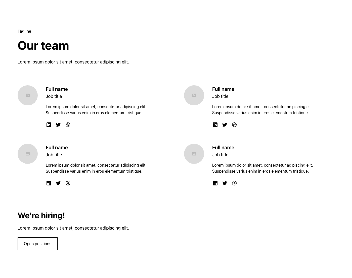Open LinkedIn icon of top-left team member
This screenshot has width=352, height=278.
49,125
